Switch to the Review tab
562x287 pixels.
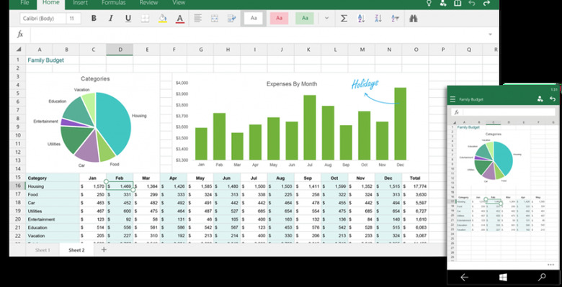pyautogui.click(x=149, y=3)
